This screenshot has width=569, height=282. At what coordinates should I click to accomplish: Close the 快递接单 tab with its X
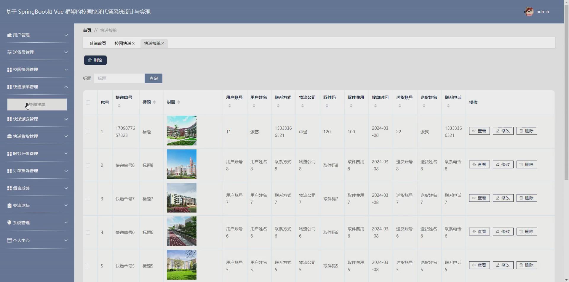coord(163,43)
